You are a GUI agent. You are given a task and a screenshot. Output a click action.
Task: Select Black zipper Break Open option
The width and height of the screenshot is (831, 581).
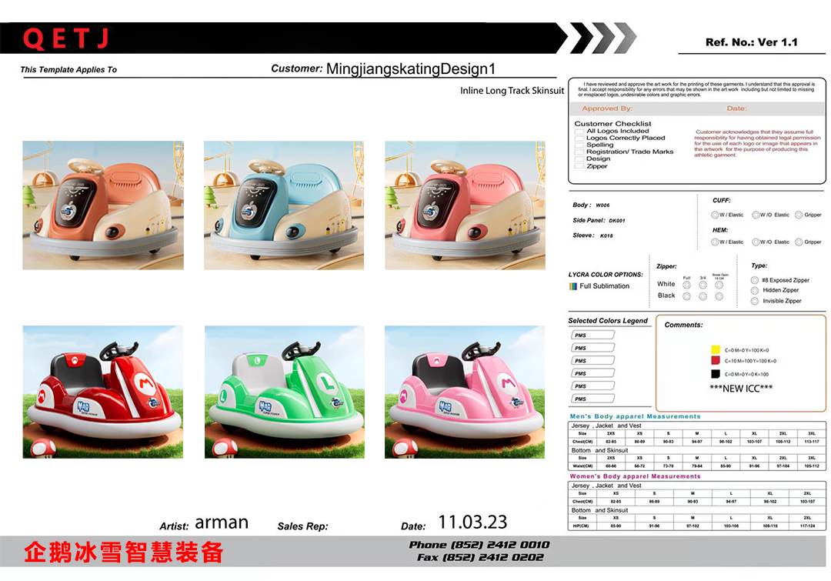[x=719, y=296]
